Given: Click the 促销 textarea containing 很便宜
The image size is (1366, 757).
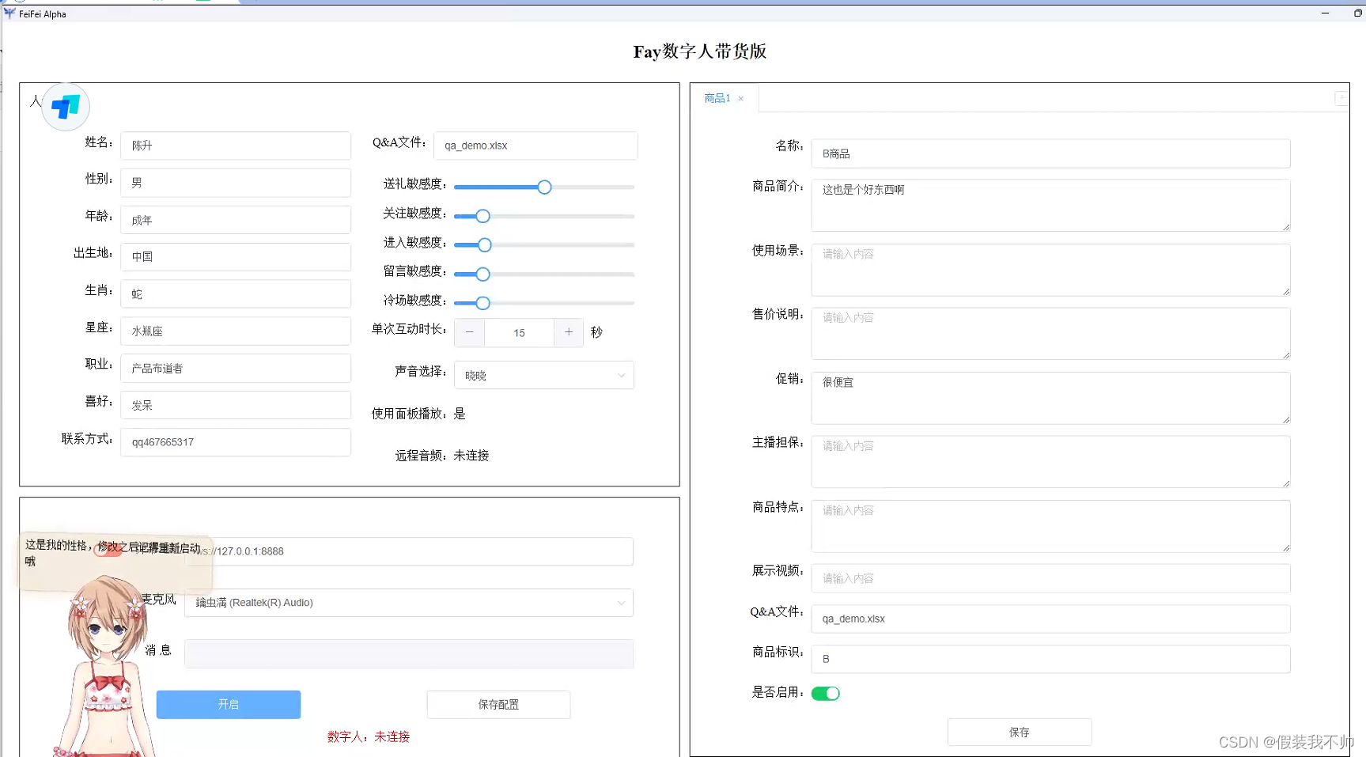Looking at the screenshot, I should coord(1050,398).
